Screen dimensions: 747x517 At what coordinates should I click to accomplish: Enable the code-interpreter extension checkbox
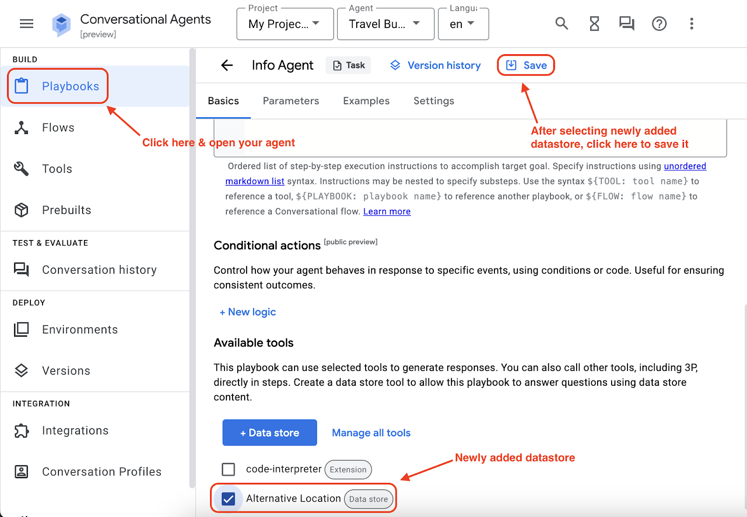click(x=228, y=469)
